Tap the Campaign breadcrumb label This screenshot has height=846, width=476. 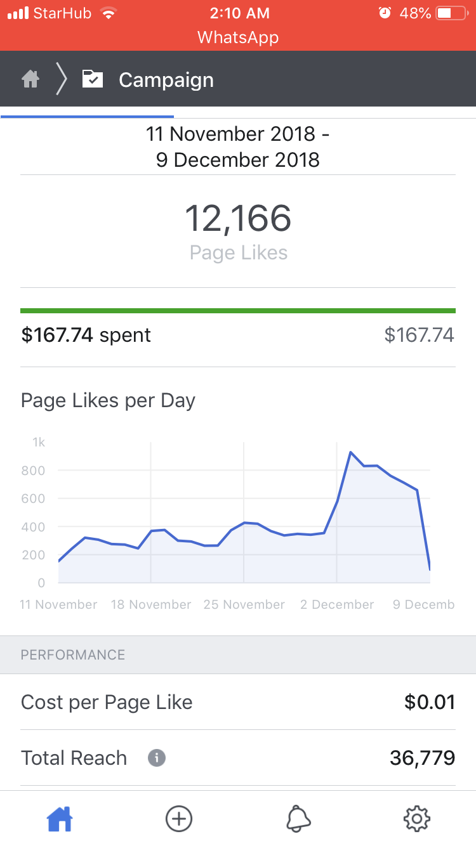pos(166,81)
